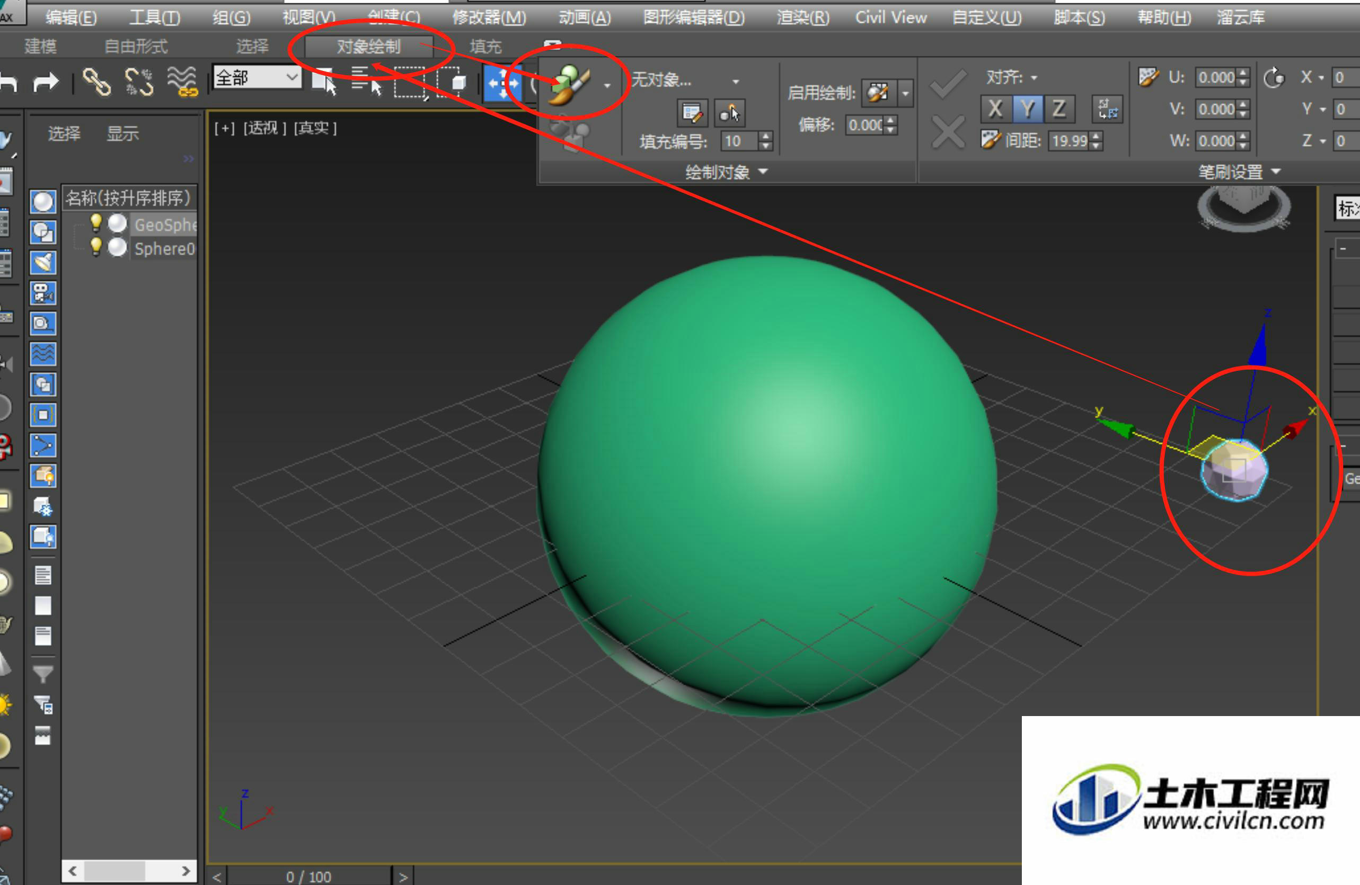Toggle the Y alignment axis button
Viewport: 1360px width, 885px height.
(1028, 109)
